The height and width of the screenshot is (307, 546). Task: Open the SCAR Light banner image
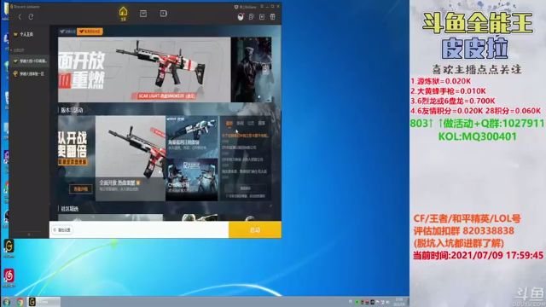(144, 70)
